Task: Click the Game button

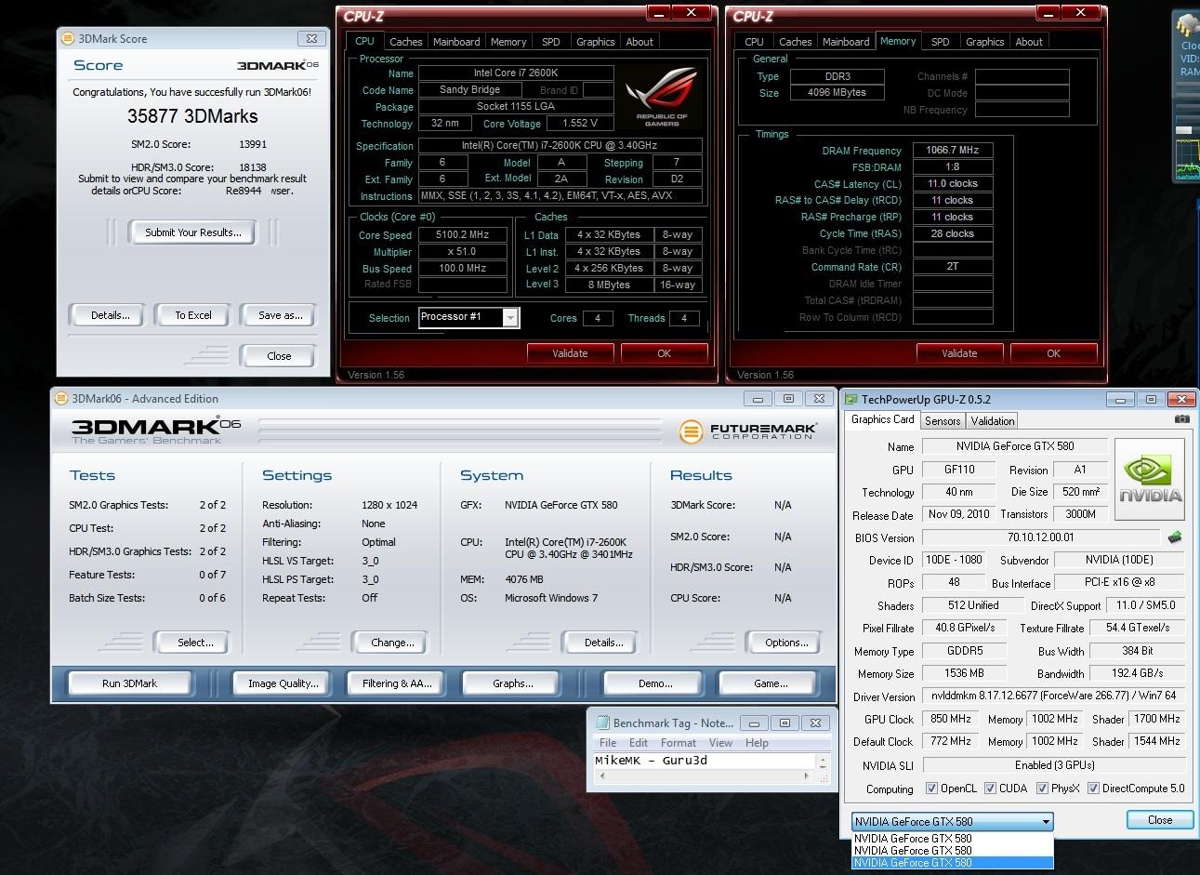Action: (x=771, y=683)
